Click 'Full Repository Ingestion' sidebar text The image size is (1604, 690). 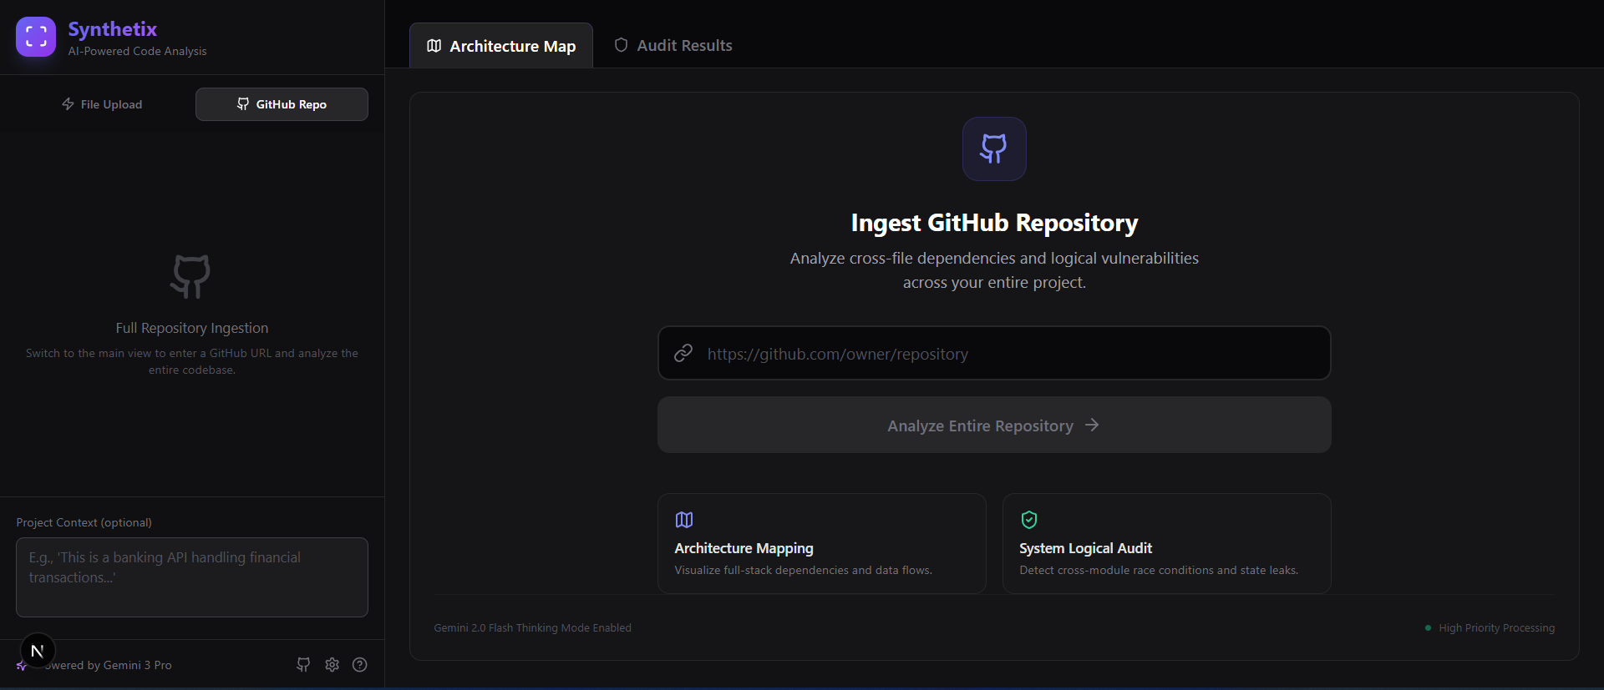click(x=192, y=328)
